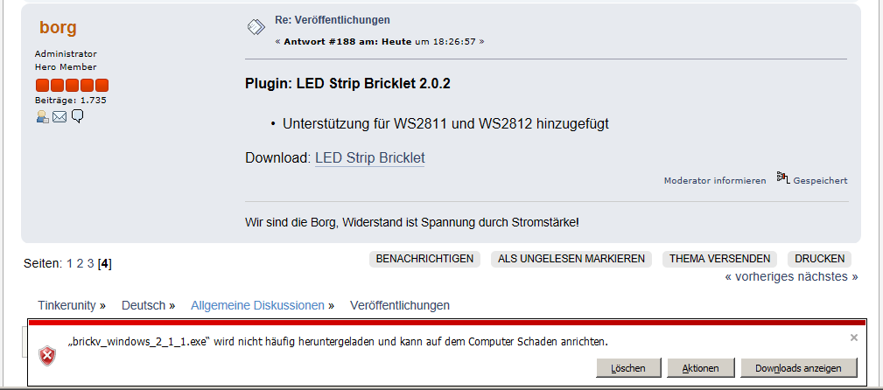Image resolution: width=883 pixels, height=390 pixels.
Task: Open the Aktionen options button
Action: point(701,368)
